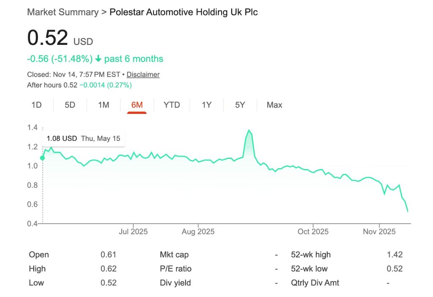Open the Disclaimer link
The width and height of the screenshot is (433, 297).
pyautogui.click(x=143, y=74)
